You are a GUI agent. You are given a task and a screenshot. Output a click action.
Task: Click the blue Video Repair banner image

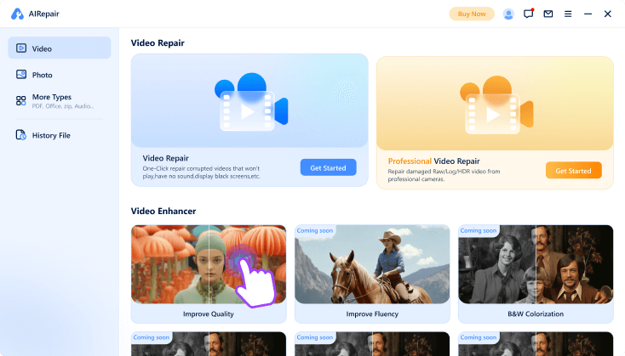249,101
